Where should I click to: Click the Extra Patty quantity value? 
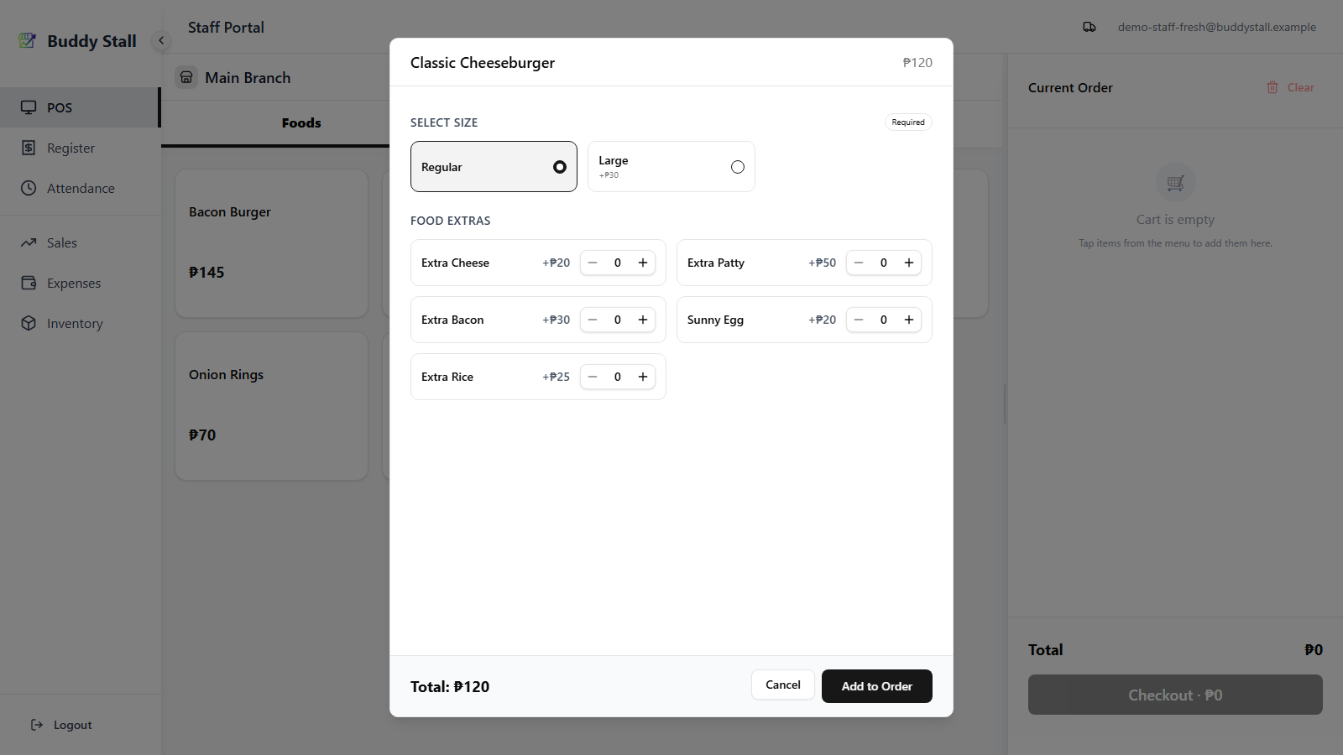coord(884,263)
